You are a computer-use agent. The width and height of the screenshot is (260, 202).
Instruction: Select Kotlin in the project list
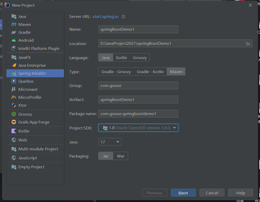(x=35, y=131)
